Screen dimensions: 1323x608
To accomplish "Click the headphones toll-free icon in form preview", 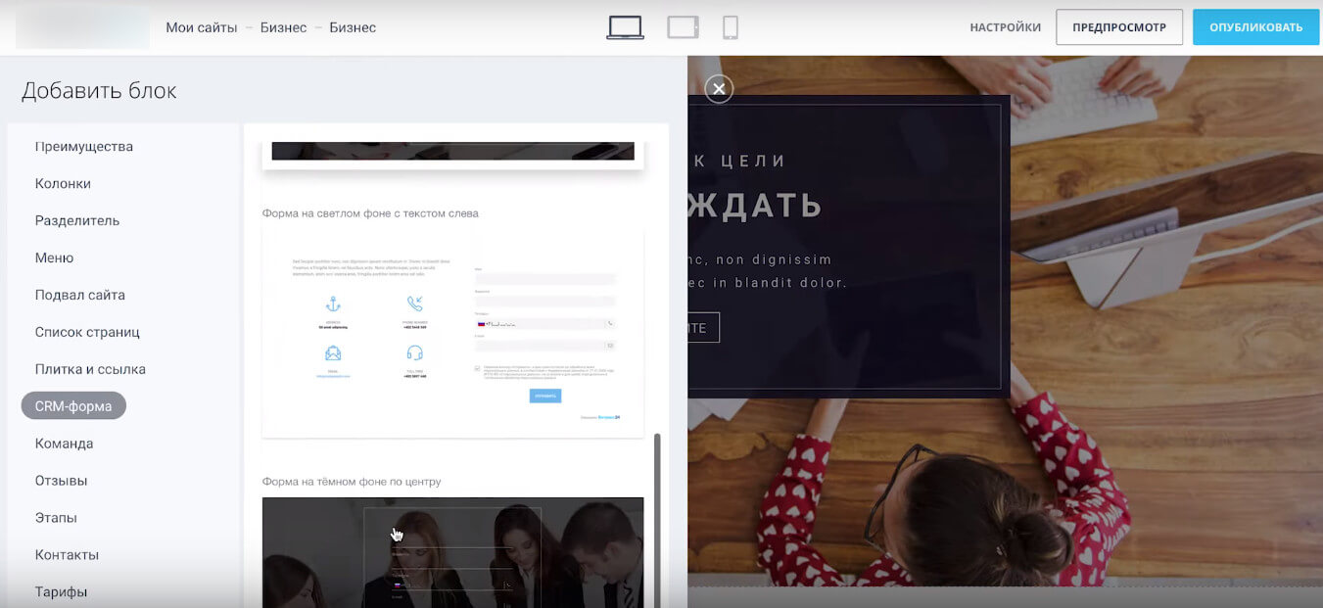I will click(x=416, y=353).
